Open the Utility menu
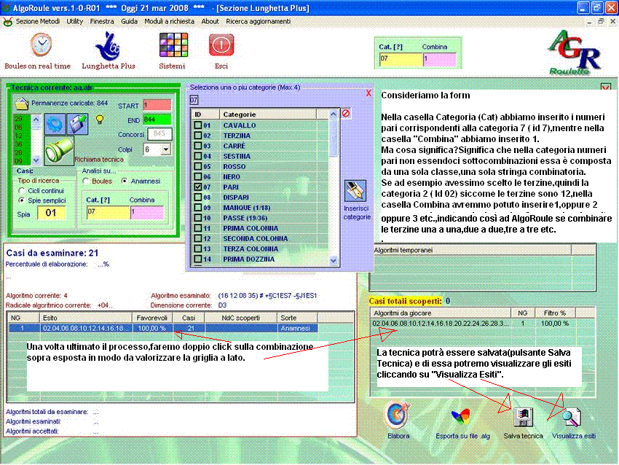The width and height of the screenshot is (619, 465). (74, 21)
